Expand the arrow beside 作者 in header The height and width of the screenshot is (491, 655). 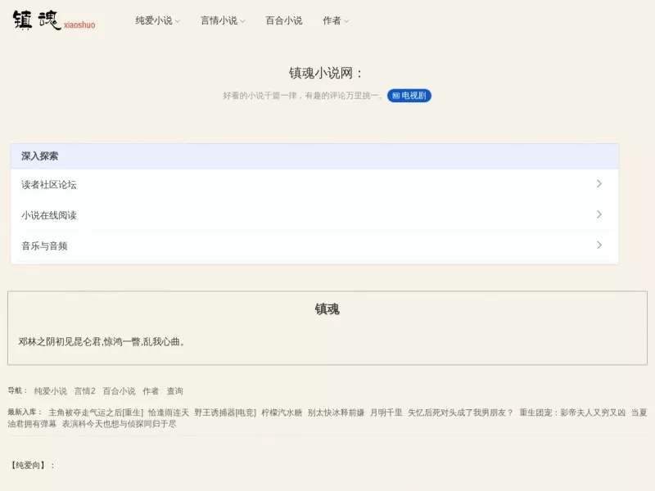click(346, 21)
